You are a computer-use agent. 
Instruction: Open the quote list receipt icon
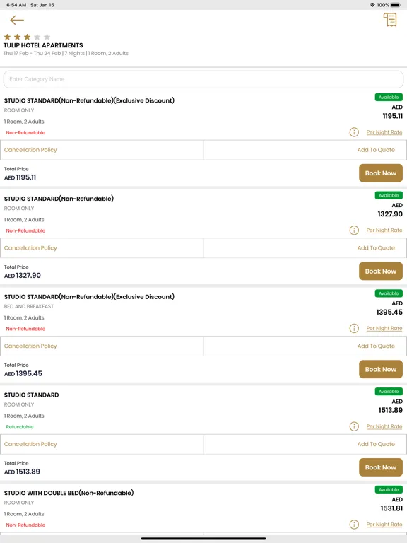click(390, 20)
